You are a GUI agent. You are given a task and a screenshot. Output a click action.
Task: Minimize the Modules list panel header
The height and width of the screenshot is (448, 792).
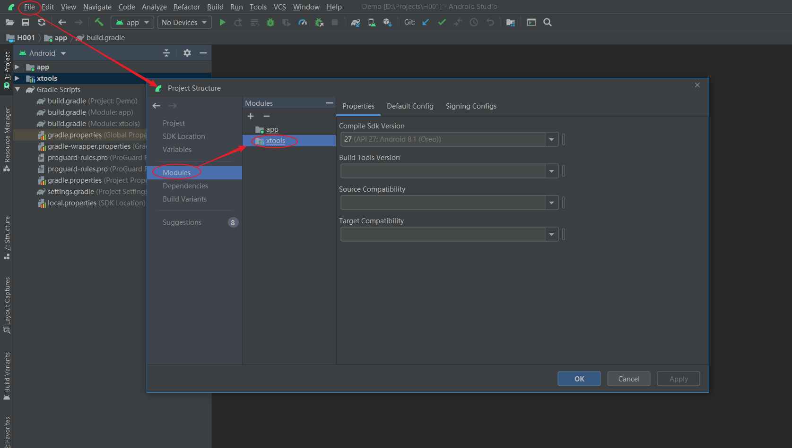330,103
